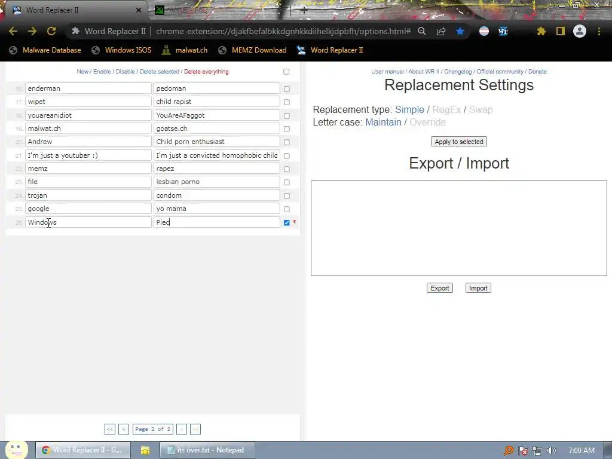The height and width of the screenshot is (459, 612).
Task: Click the 'Windows' search word field
Action: tap(88, 222)
